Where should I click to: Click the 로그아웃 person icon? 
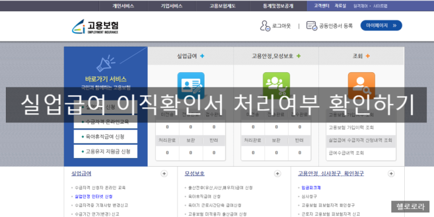(265, 26)
